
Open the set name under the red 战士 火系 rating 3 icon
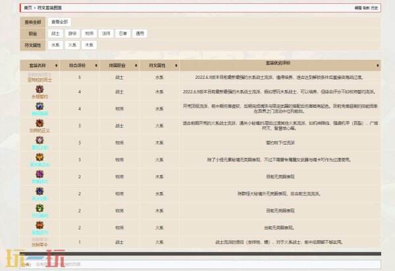39,130
